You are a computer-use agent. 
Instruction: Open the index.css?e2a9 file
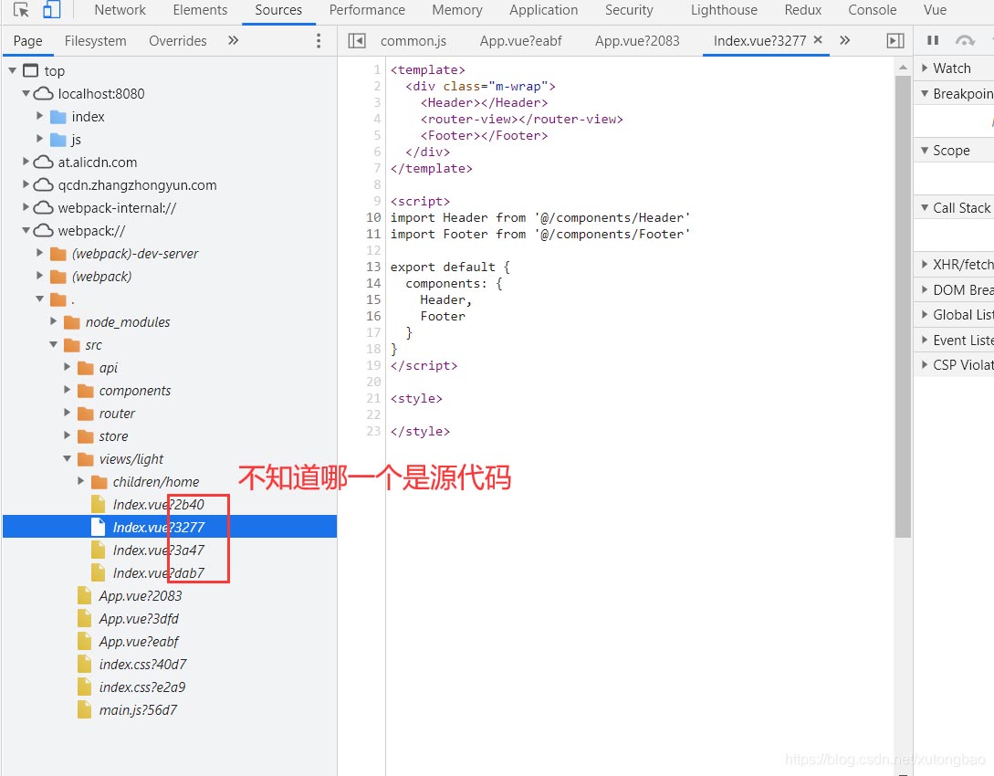(142, 687)
